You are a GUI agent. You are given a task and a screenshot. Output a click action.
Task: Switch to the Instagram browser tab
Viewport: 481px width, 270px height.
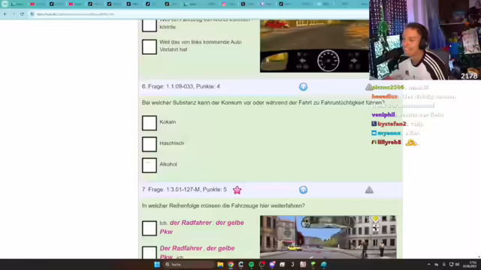coord(228,4)
